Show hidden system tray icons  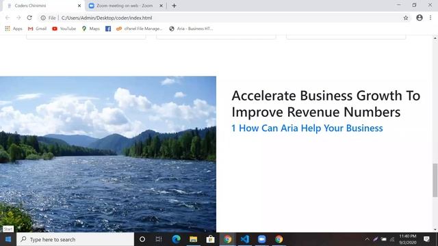click(x=367, y=239)
